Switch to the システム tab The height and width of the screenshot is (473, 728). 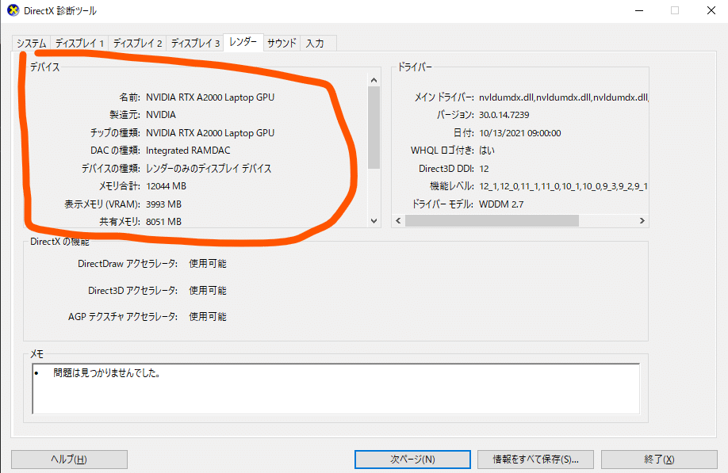[x=29, y=44]
